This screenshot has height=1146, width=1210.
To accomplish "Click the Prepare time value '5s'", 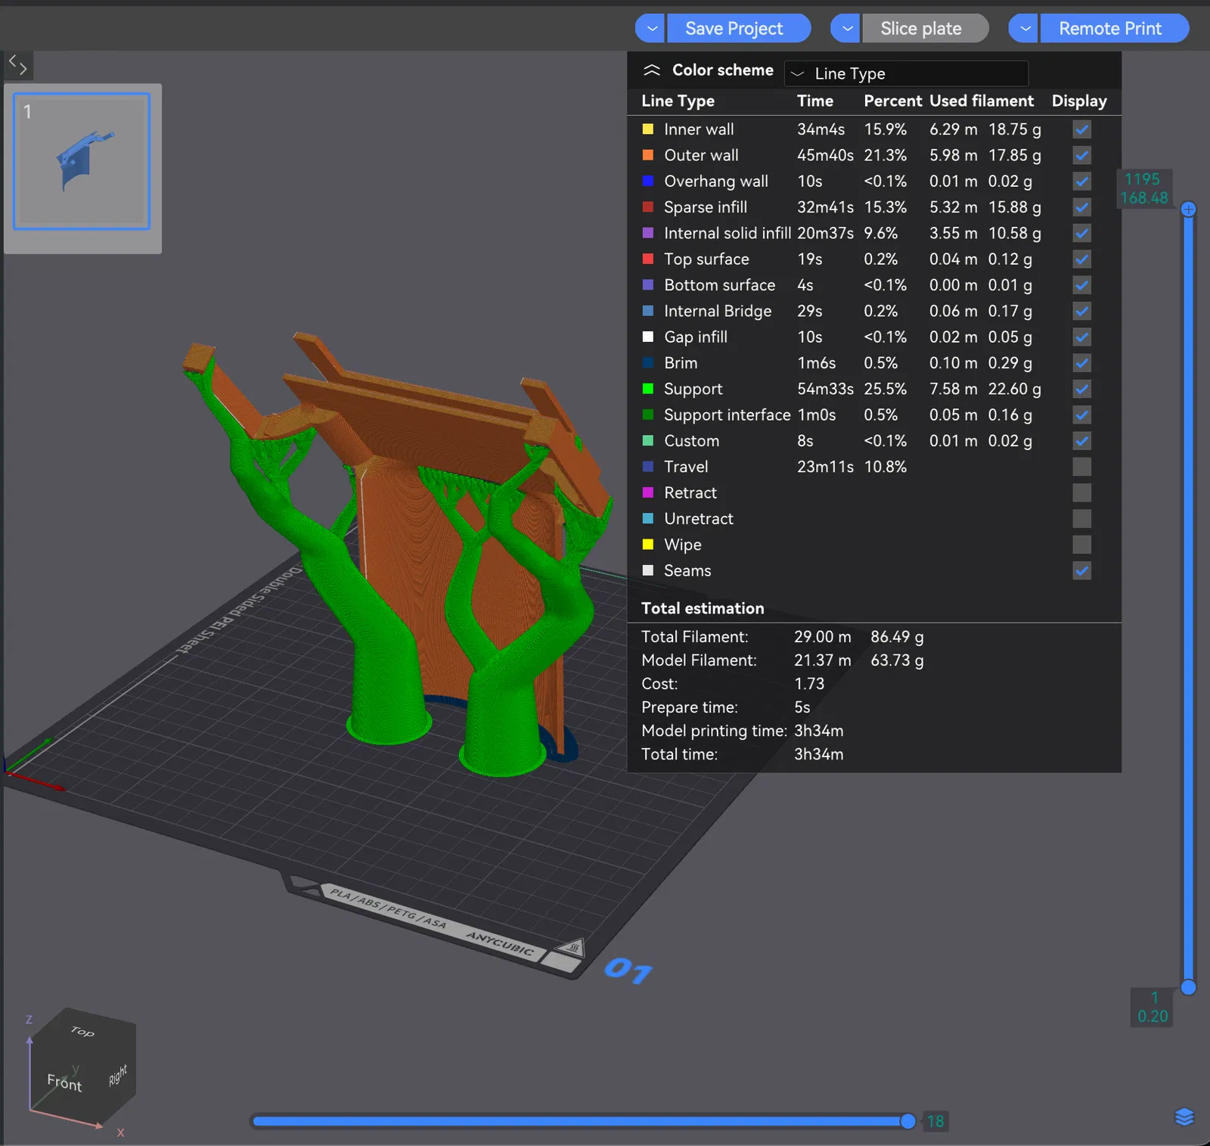I will pyautogui.click(x=802, y=707).
